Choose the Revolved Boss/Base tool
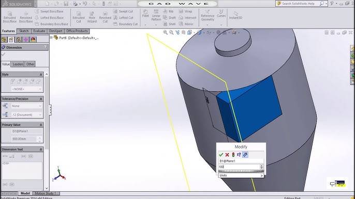 point(26,17)
